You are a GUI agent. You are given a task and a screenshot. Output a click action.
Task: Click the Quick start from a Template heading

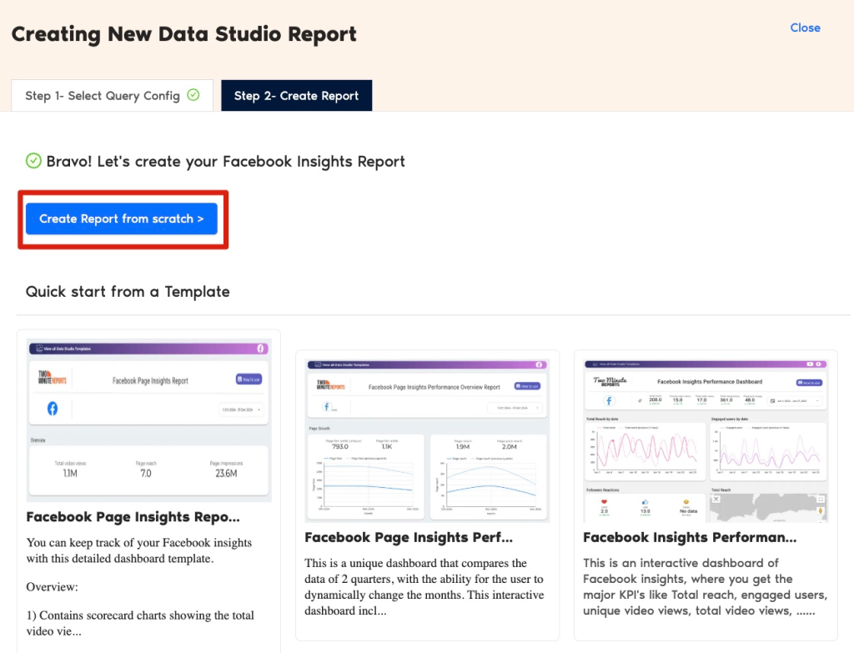tap(128, 292)
